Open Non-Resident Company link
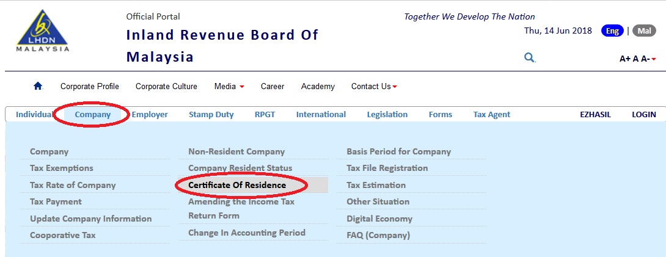666x257 pixels. click(236, 151)
